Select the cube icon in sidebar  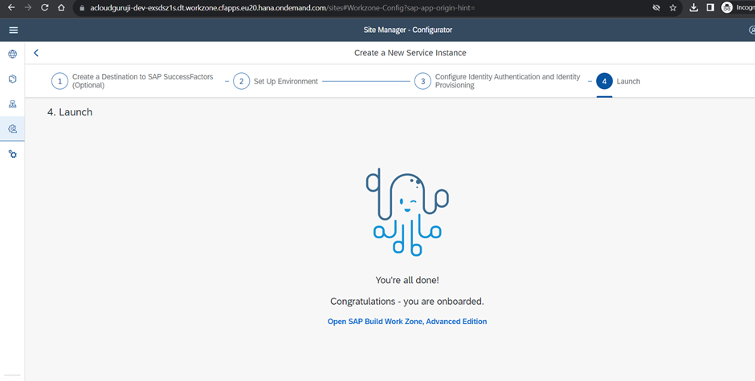coord(12,79)
